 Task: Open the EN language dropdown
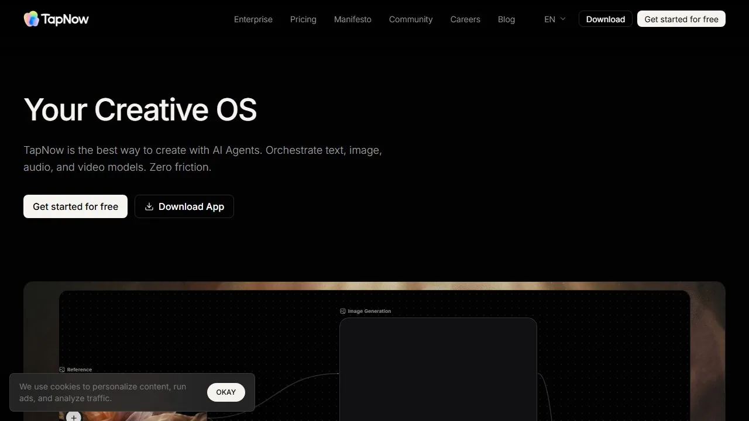555,19
